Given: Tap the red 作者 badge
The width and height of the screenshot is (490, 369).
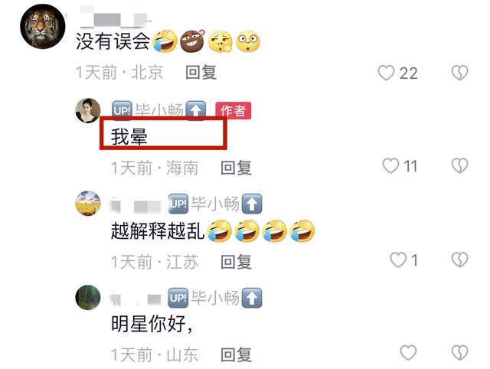Looking at the screenshot, I should [x=233, y=110].
